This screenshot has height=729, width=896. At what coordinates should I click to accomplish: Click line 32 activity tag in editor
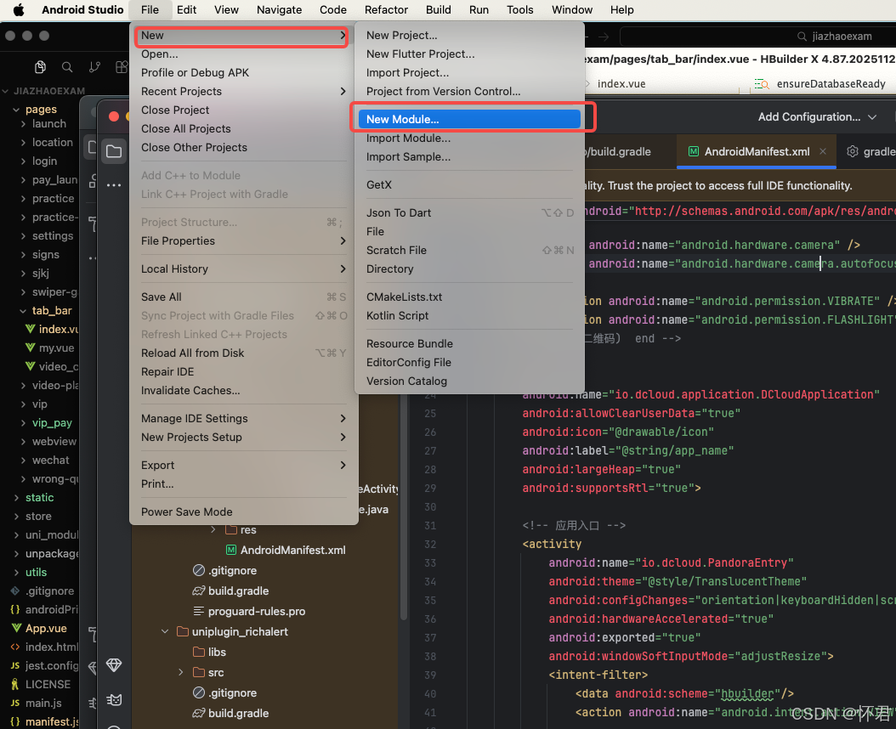point(552,544)
